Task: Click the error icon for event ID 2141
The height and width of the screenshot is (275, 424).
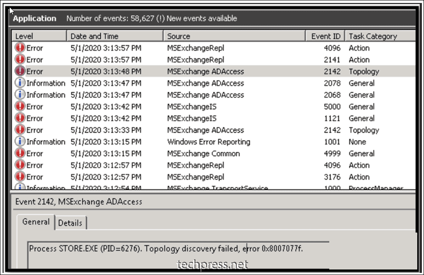Action: coord(20,59)
